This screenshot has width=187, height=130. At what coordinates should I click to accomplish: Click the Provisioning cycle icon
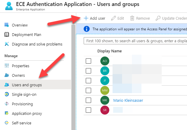(x=7, y=104)
